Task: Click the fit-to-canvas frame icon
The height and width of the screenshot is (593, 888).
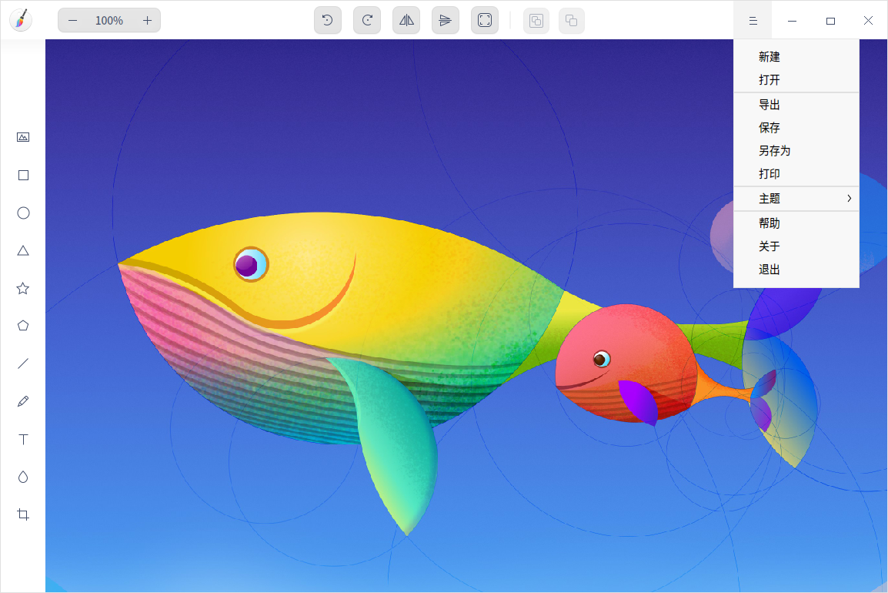Action: [485, 21]
